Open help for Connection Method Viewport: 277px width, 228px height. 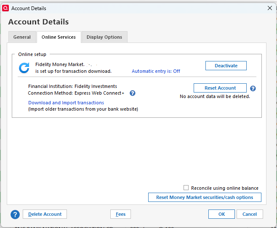[133, 93]
